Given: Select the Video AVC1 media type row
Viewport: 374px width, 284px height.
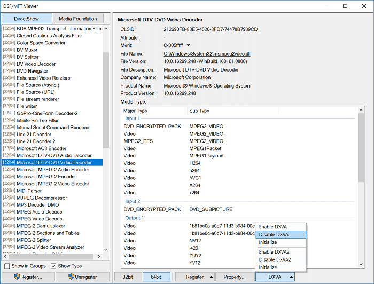Looking at the screenshot, I should click(239, 178).
